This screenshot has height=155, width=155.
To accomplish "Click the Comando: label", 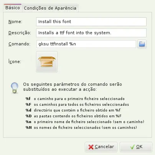I will coord(19,44).
